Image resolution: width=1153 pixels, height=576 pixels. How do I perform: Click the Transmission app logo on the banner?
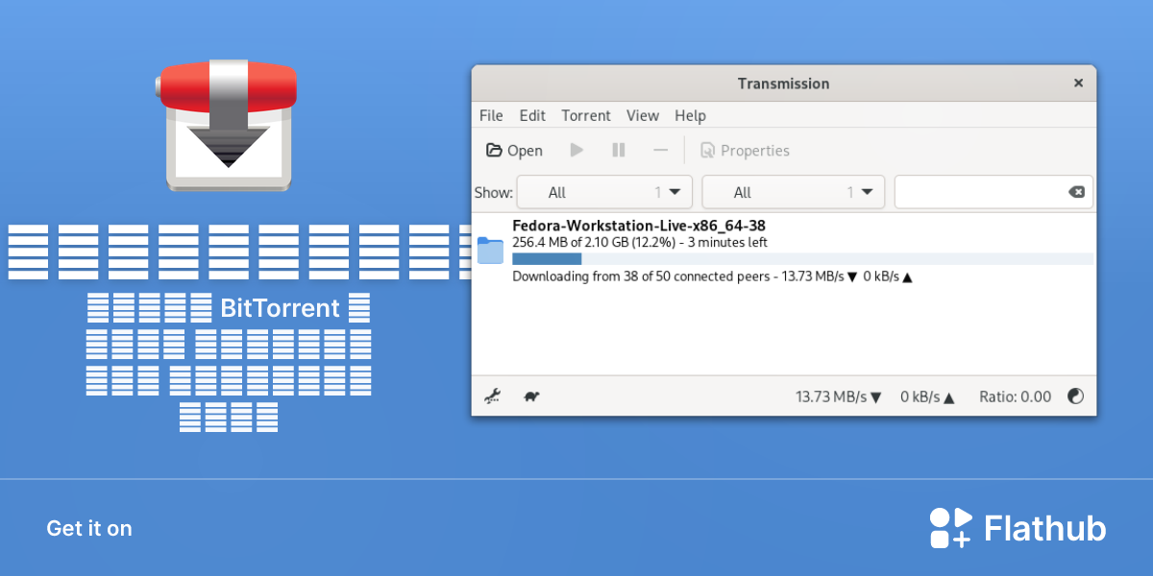[x=227, y=125]
